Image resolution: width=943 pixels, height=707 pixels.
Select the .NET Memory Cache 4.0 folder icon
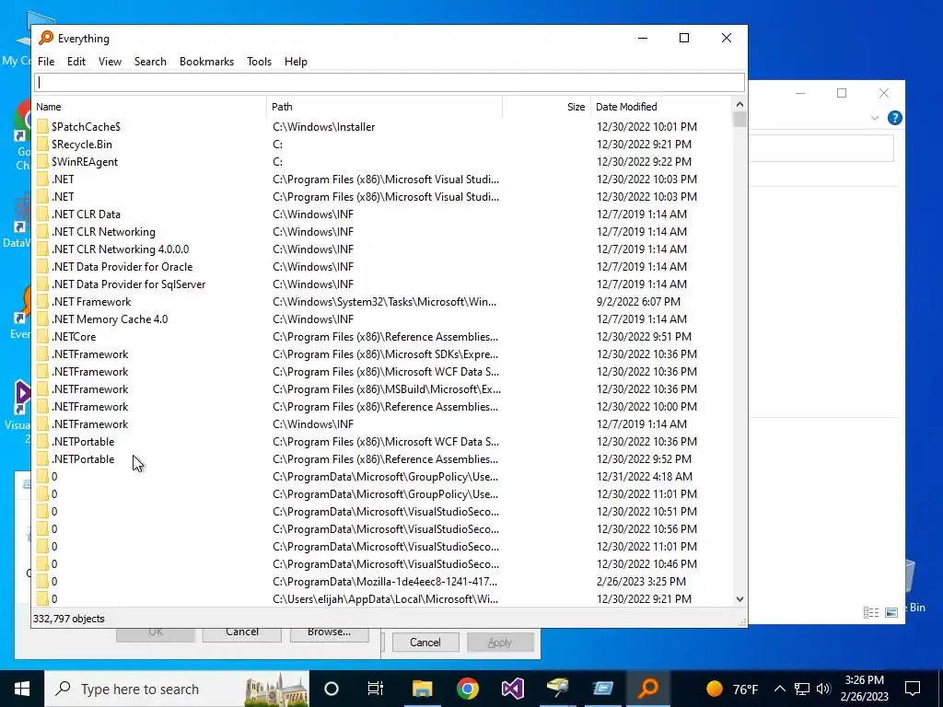coord(42,319)
